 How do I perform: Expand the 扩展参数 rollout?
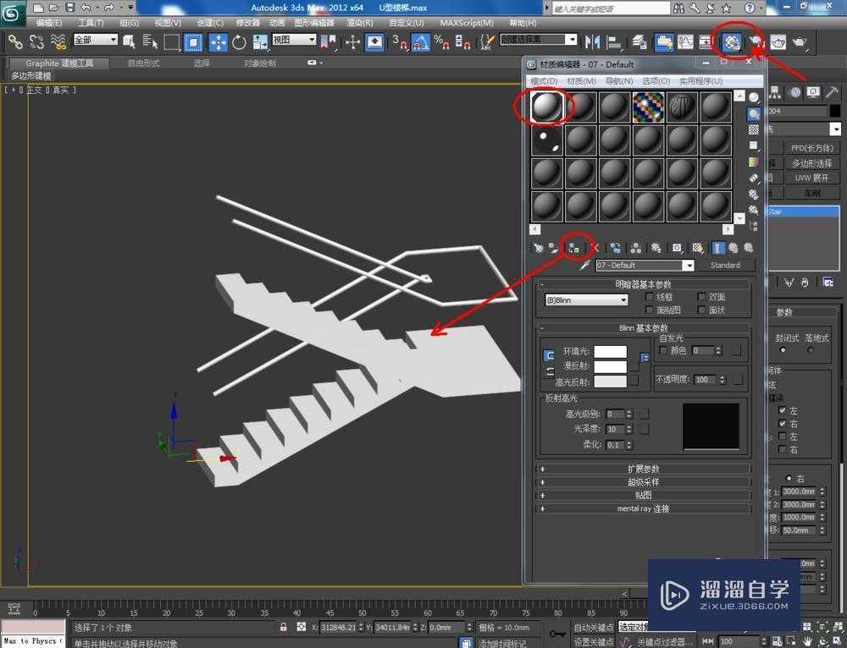click(644, 469)
